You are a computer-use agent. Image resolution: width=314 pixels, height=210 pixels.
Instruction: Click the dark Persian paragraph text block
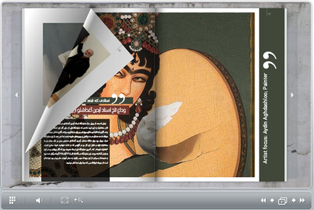(76, 143)
